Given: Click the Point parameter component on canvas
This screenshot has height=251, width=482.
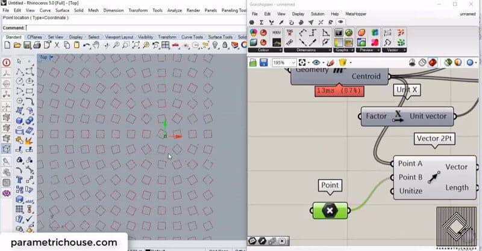Looking at the screenshot, I should pyautogui.click(x=330, y=210).
